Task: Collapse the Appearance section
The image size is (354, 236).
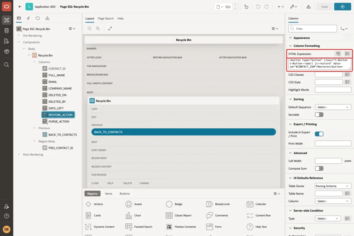Action: 290,38
